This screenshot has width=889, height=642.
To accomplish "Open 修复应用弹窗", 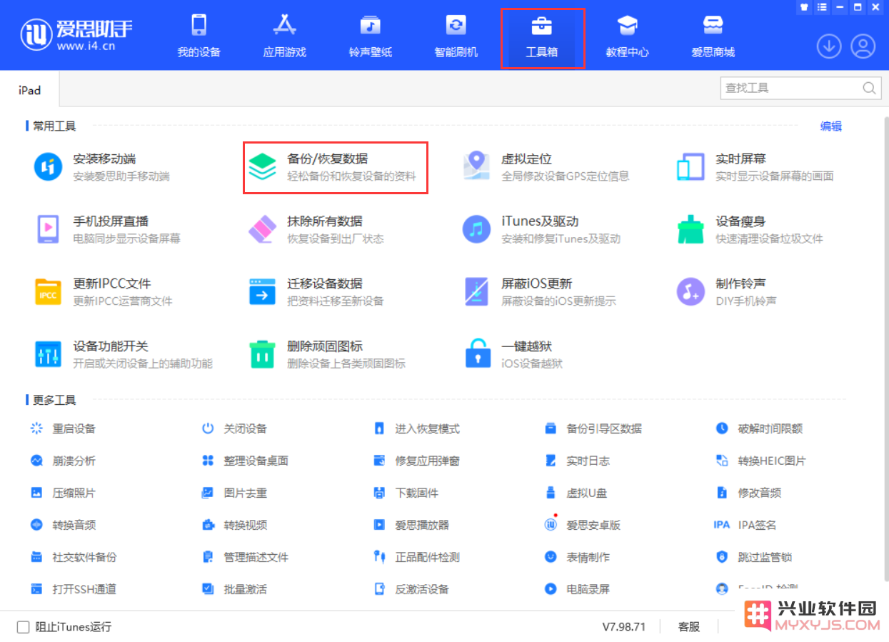I will point(417,461).
